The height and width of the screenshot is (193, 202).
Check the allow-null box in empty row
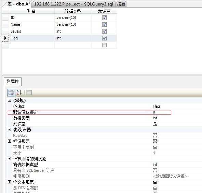[x=104, y=45]
